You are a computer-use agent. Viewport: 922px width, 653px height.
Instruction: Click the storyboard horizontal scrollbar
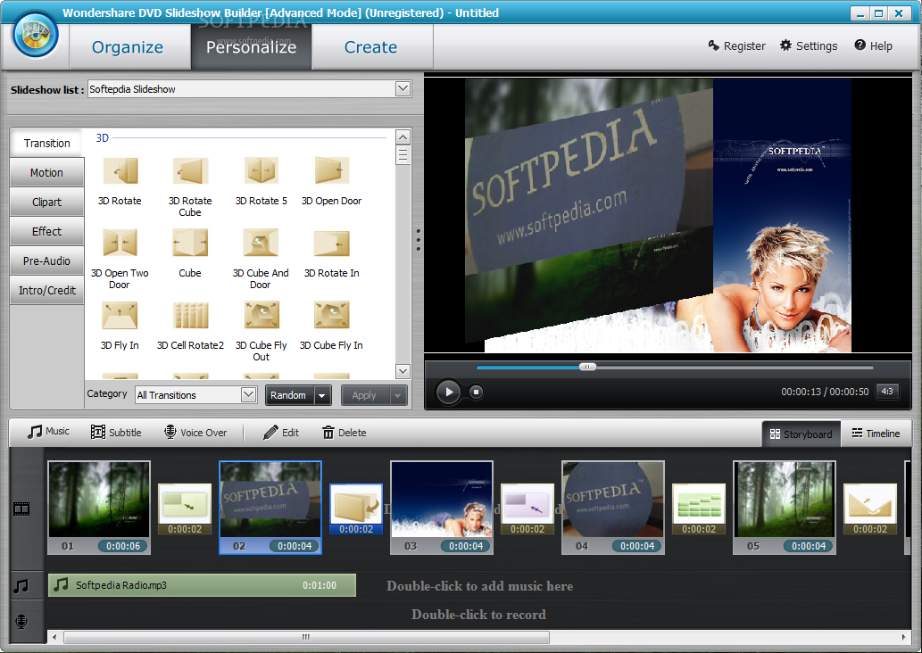(x=306, y=637)
